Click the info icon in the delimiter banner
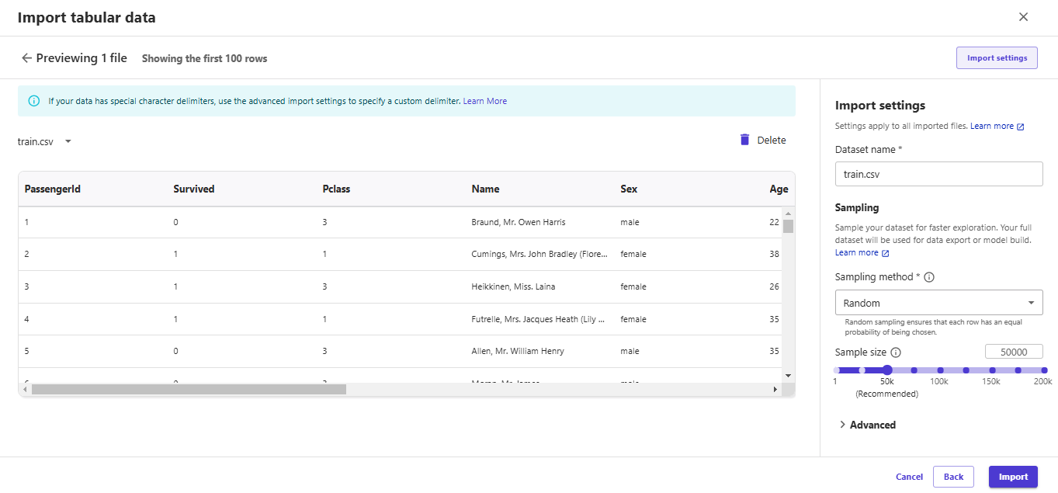The height and width of the screenshot is (493, 1058). pos(34,101)
